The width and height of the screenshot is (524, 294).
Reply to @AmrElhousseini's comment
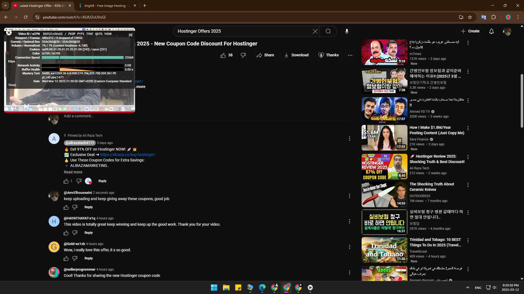[88, 207]
